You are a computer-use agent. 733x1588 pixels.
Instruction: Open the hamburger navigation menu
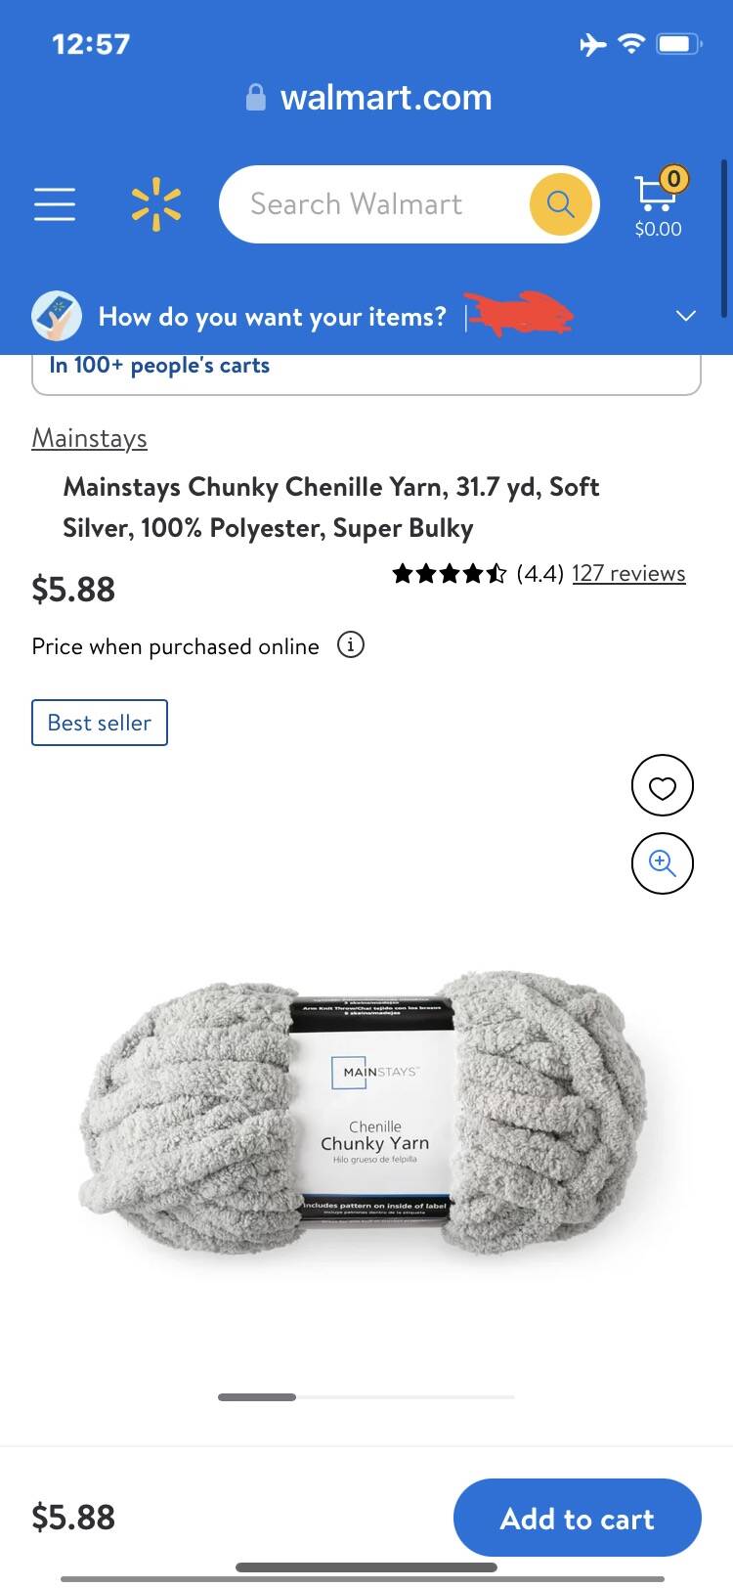tap(55, 204)
